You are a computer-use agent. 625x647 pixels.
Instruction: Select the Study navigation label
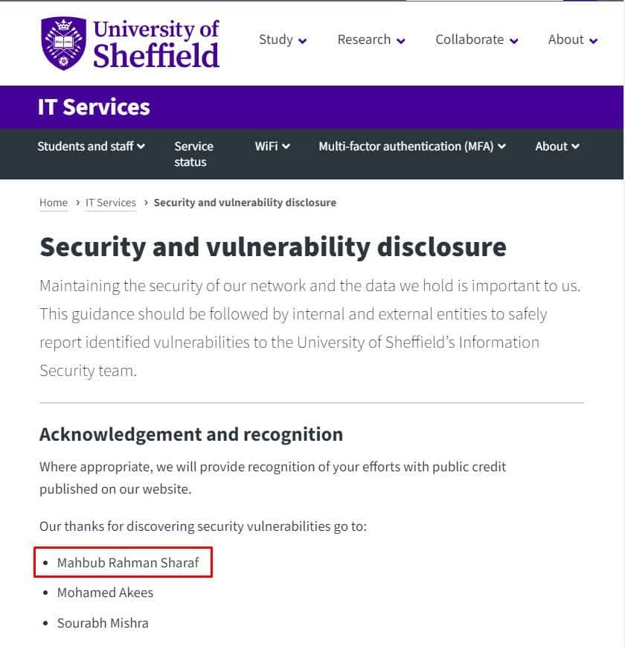[276, 39]
